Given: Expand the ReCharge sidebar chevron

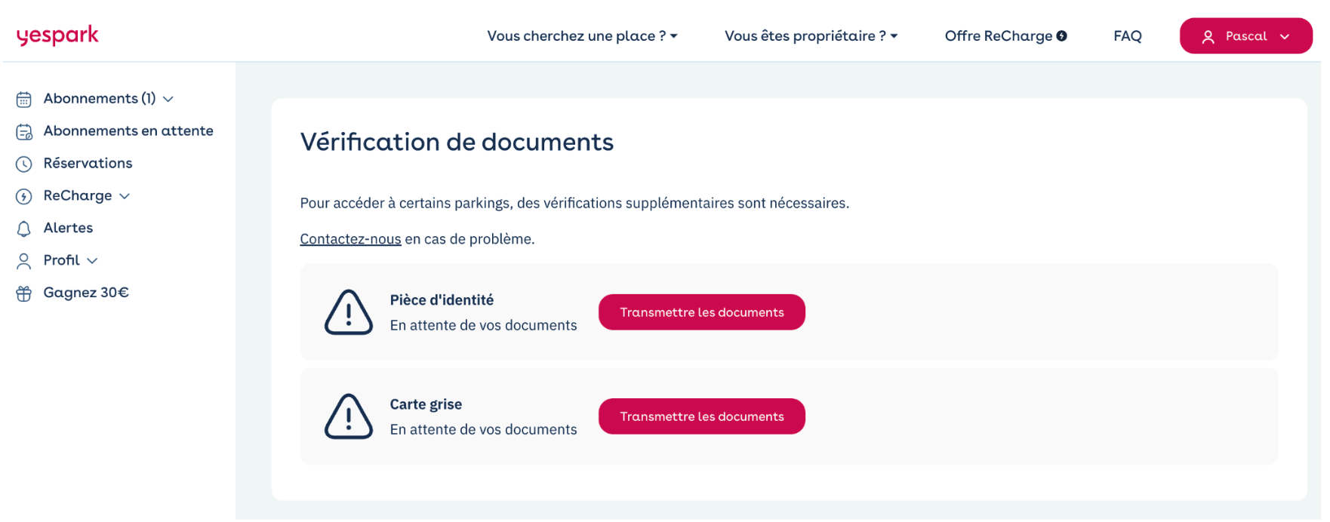Looking at the screenshot, I should (x=125, y=196).
